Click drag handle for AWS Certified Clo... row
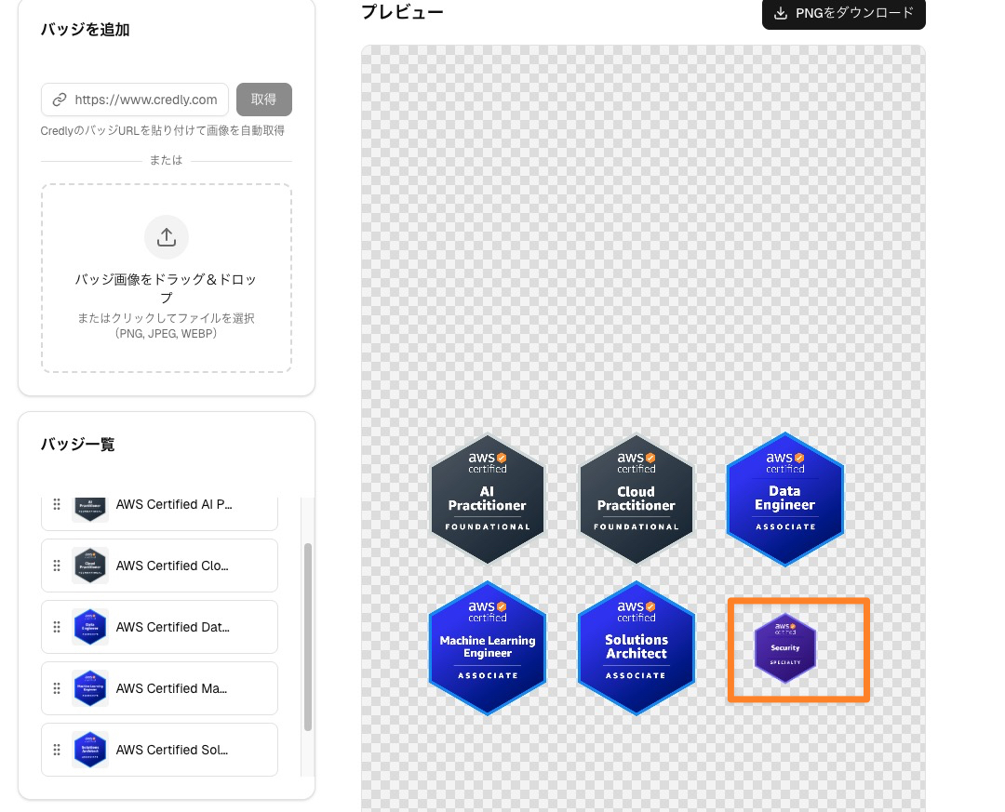Screen dimensions: 1005x812 pyautogui.click(x=57, y=566)
